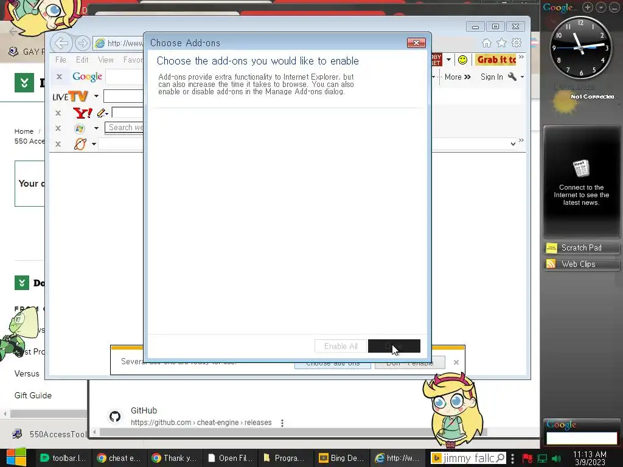Dismiss the add-ons notification bar x
This screenshot has height=467, width=623.
456,362
